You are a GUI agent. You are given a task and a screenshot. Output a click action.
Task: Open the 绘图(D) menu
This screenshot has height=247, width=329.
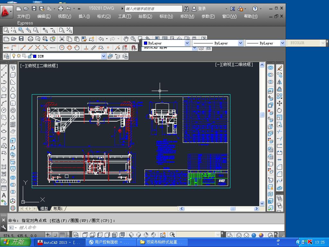(x=145, y=16)
